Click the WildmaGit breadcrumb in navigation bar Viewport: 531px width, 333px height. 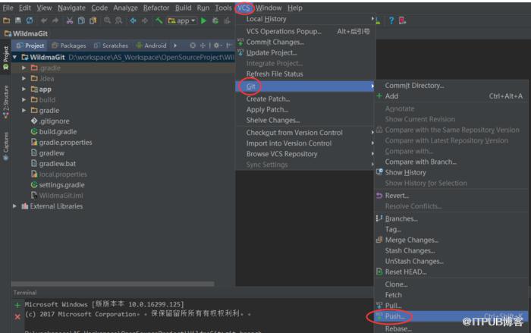click(26, 33)
